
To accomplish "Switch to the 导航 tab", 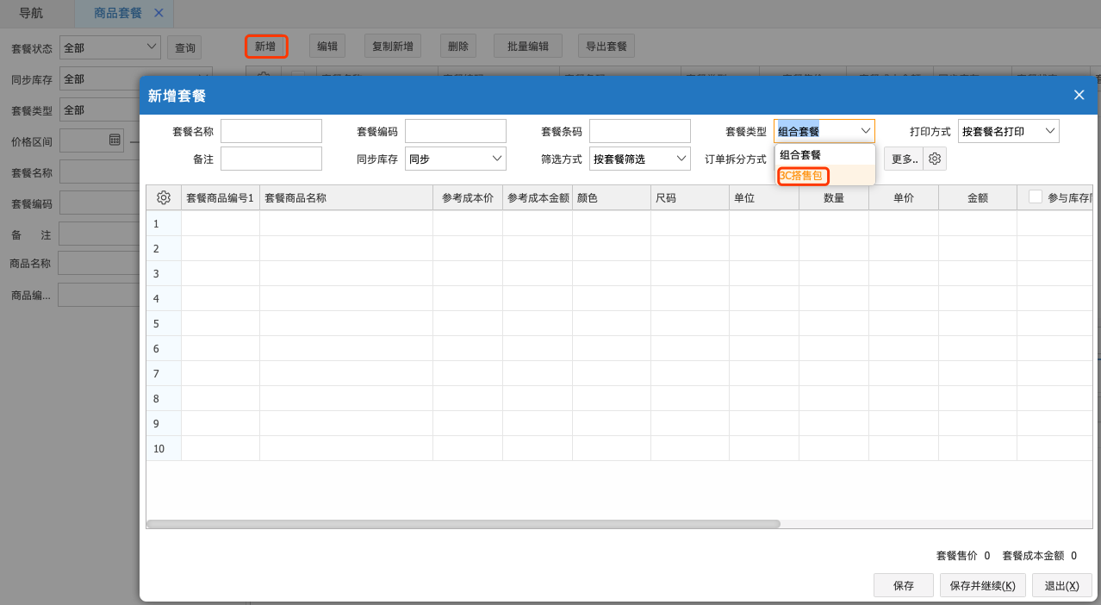I will tap(31, 13).
